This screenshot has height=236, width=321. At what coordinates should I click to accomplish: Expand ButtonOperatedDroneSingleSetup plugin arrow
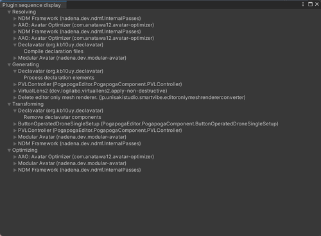click(x=15, y=124)
